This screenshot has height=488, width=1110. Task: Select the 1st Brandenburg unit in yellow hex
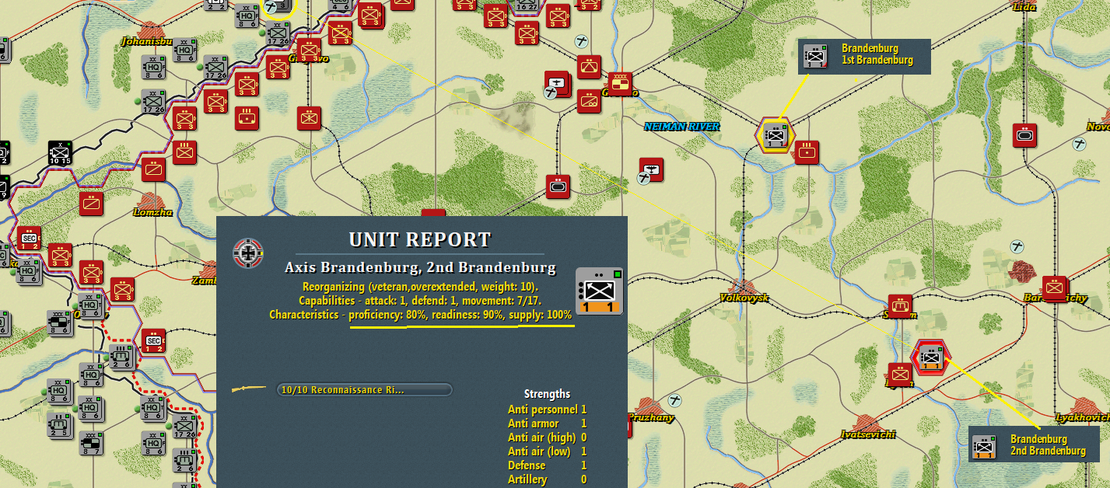pos(774,135)
